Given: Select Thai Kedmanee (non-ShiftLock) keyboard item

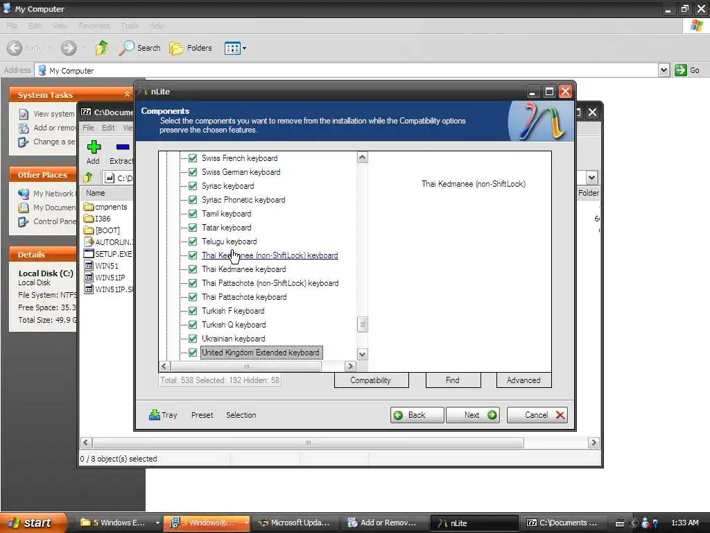Looking at the screenshot, I should click(x=270, y=255).
